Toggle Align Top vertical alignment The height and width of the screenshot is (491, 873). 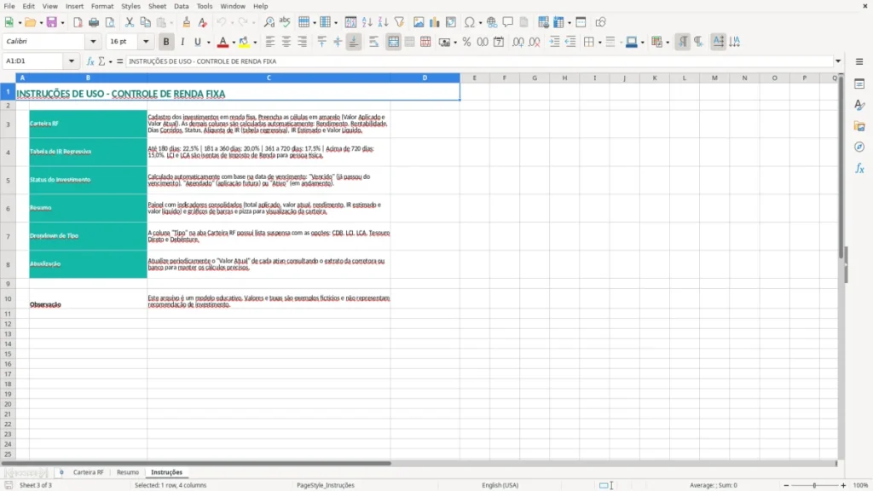point(321,42)
